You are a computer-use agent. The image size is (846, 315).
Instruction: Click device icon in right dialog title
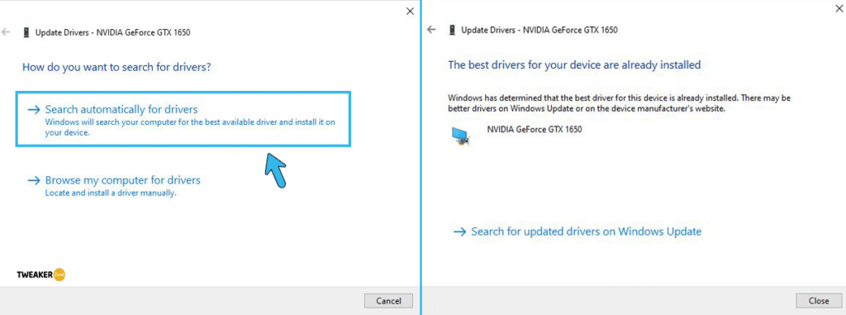(452, 31)
